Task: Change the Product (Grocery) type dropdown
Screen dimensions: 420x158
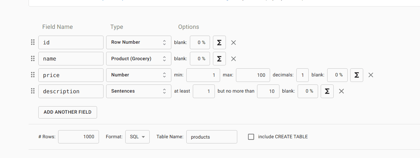Action: (139, 59)
